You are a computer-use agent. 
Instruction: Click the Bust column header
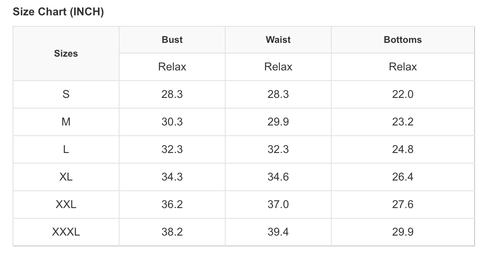tap(172, 40)
